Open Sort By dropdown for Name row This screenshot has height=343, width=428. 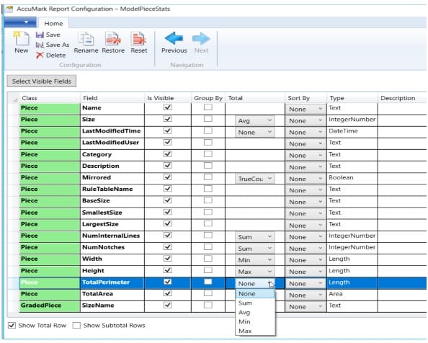pyautogui.click(x=306, y=109)
